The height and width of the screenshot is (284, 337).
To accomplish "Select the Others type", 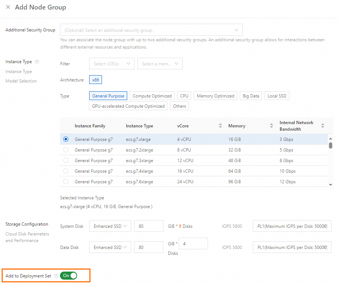I will point(179,106).
